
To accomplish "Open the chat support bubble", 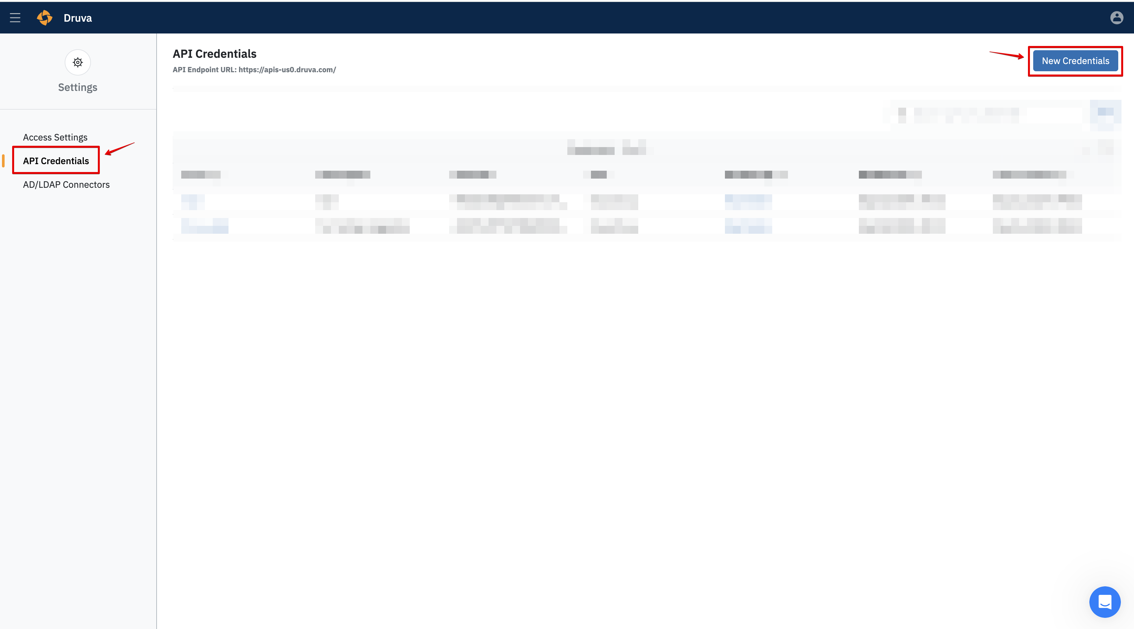I will 1104,602.
